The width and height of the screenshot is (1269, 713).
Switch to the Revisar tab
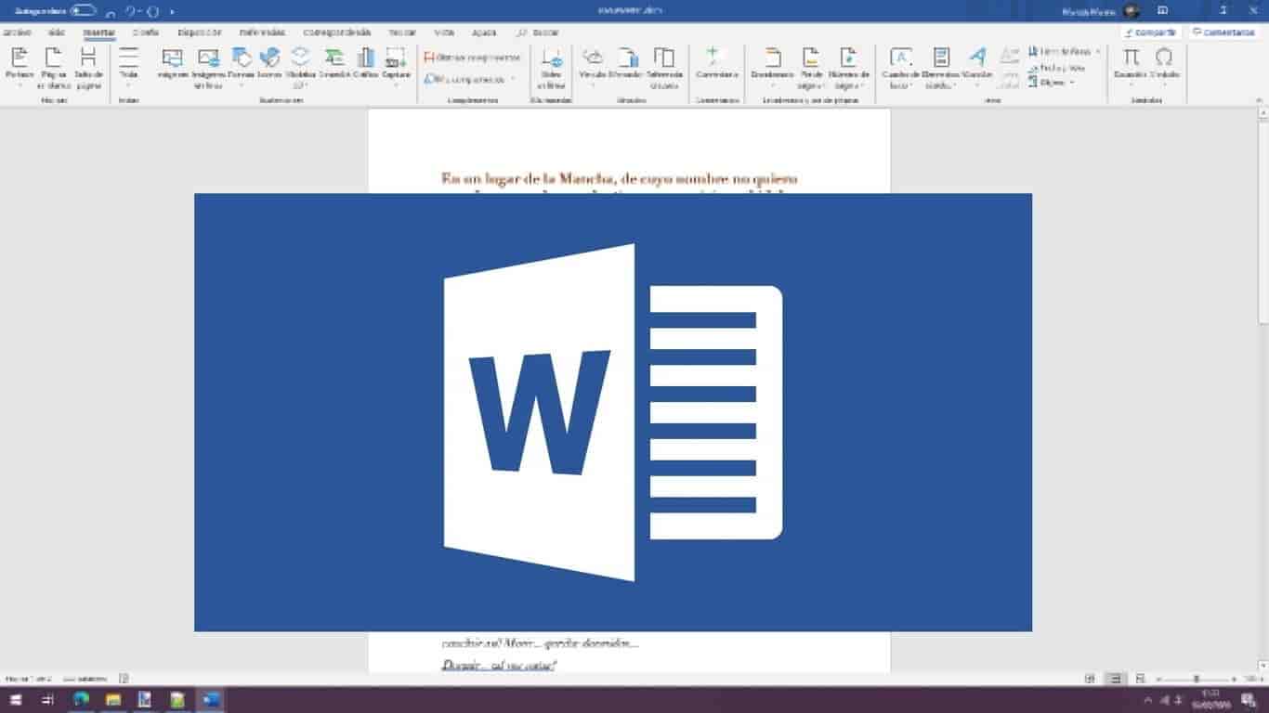(402, 32)
